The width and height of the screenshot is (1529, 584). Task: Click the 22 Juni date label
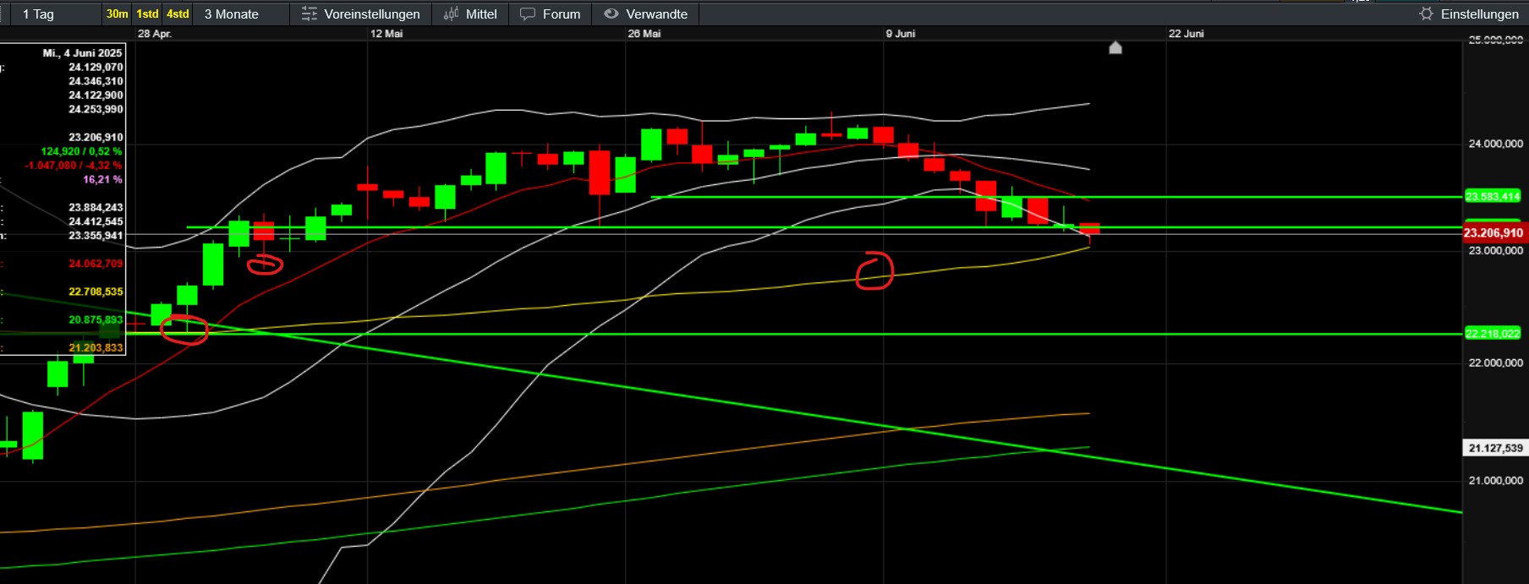[1186, 34]
